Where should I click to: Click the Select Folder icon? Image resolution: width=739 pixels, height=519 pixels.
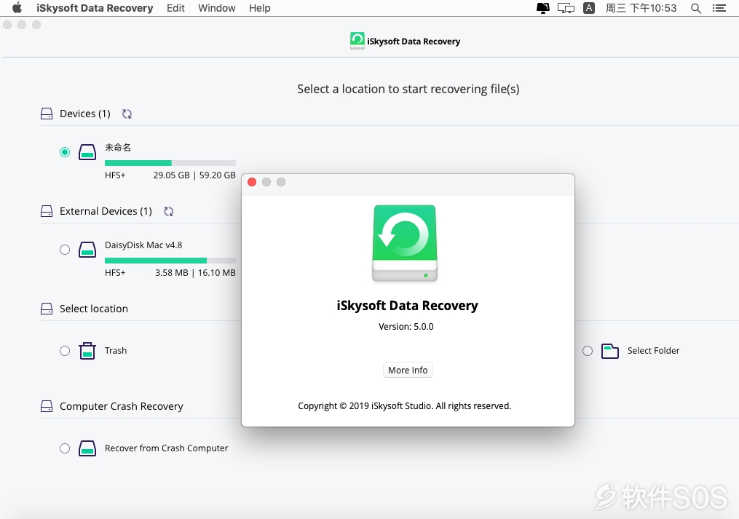610,351
